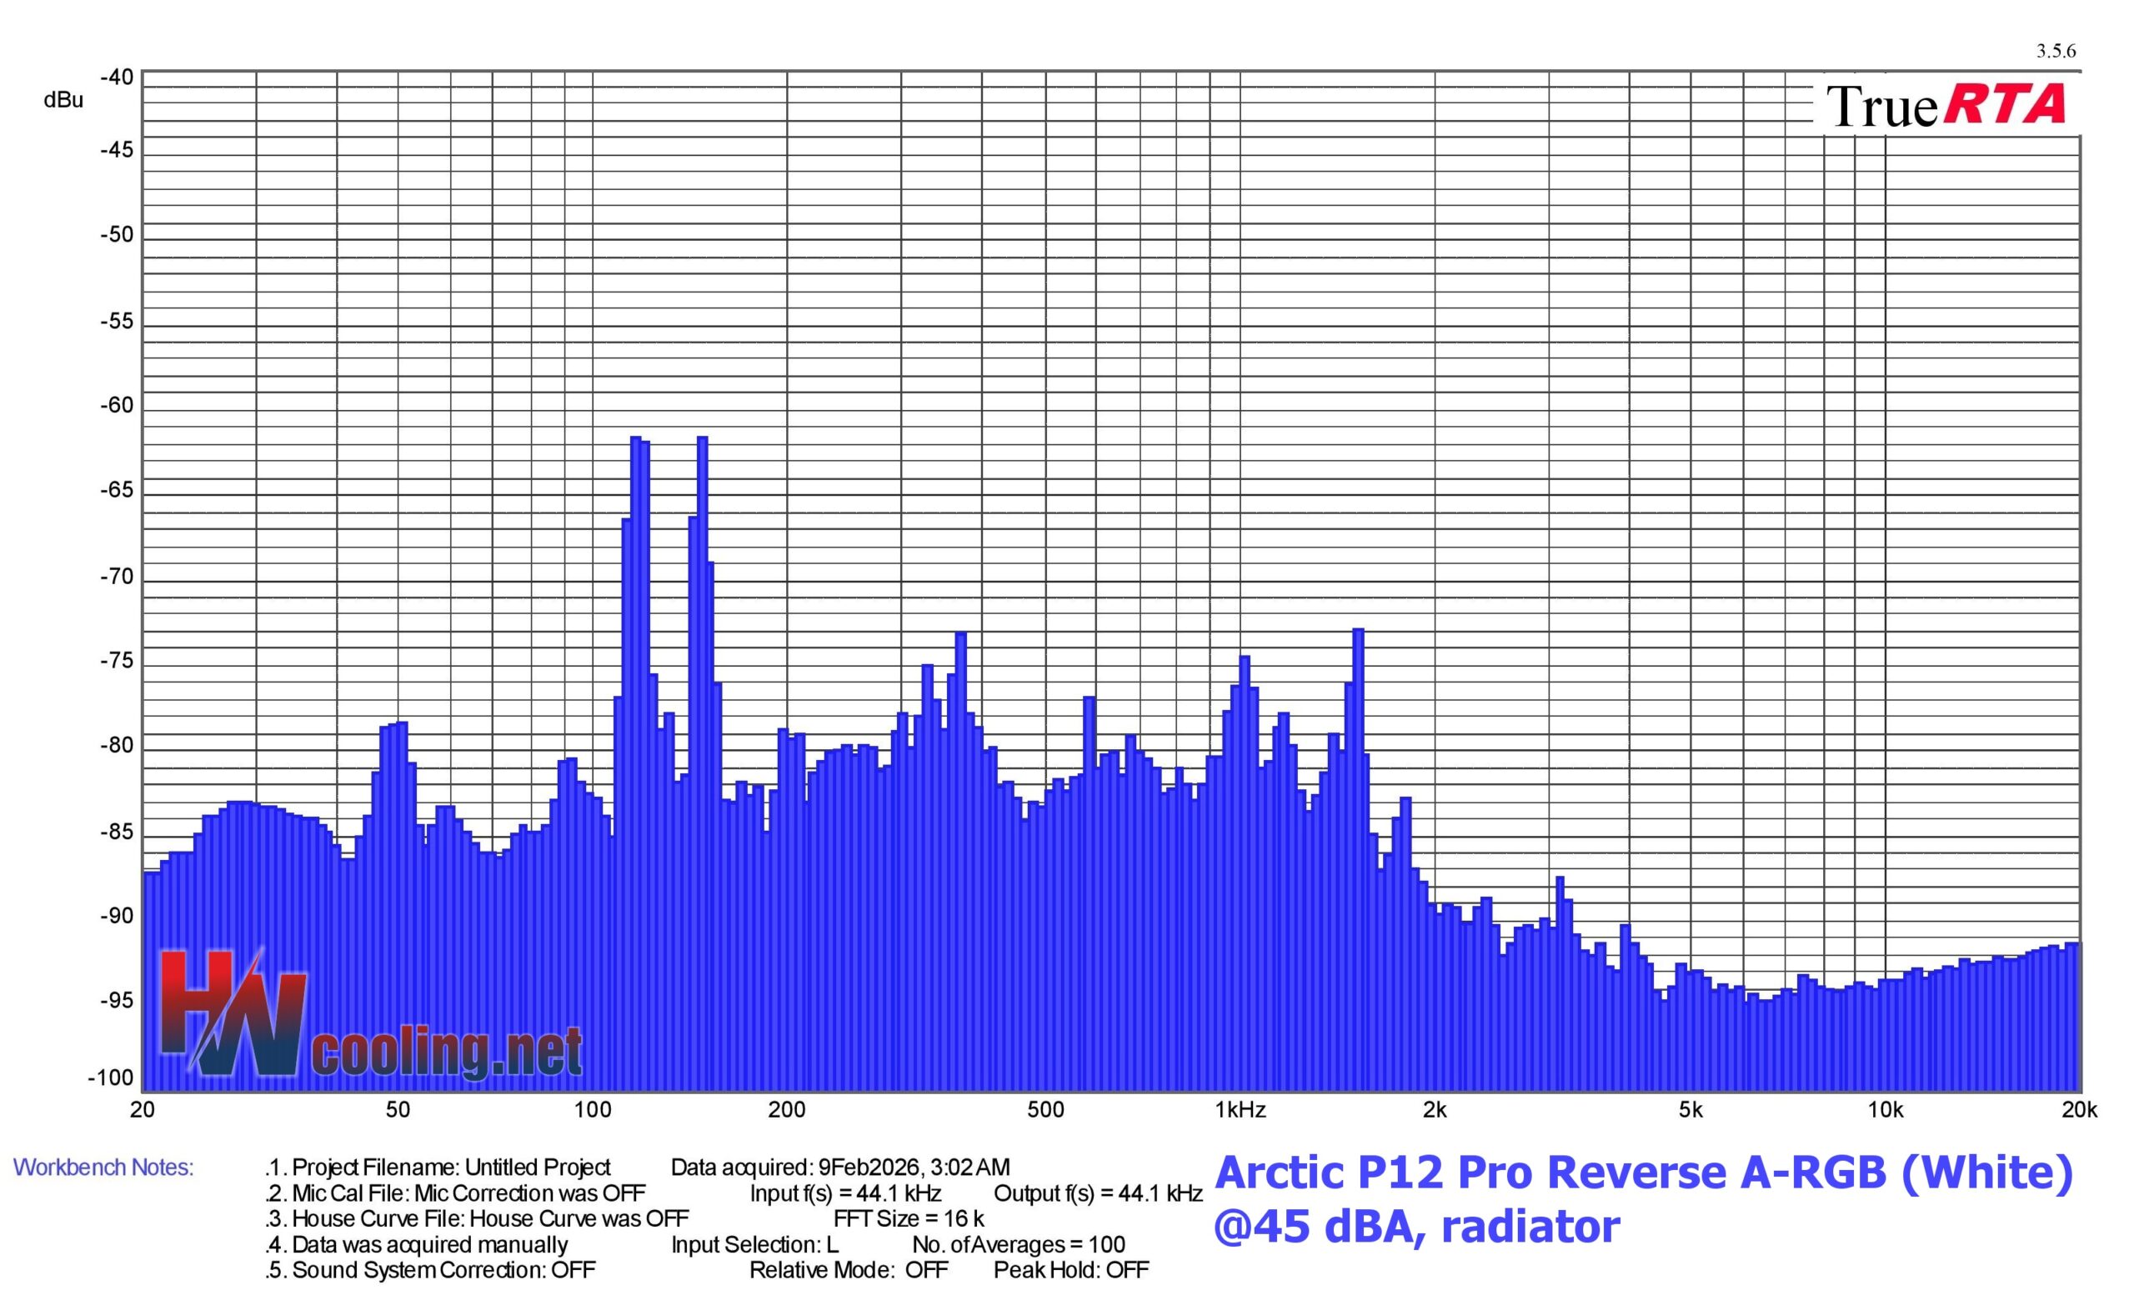Click the 'Relative Mode: OFF' text
The height and width of the screenshot is (1300, 2134).
[x=848, y=1270]
